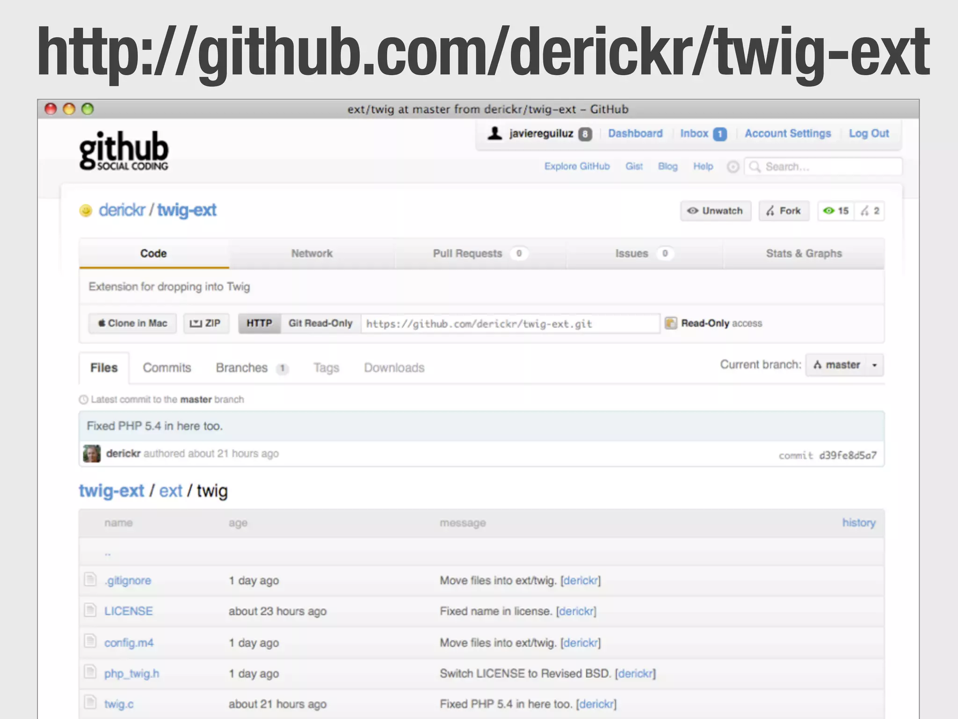Image resolution: width=958 pixels, height=719 pixels.
Task: Open the master branch dropdown
Action: coord(844,365)
